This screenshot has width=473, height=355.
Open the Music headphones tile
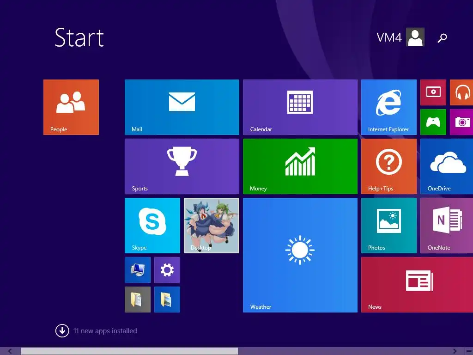coord(461,92)
